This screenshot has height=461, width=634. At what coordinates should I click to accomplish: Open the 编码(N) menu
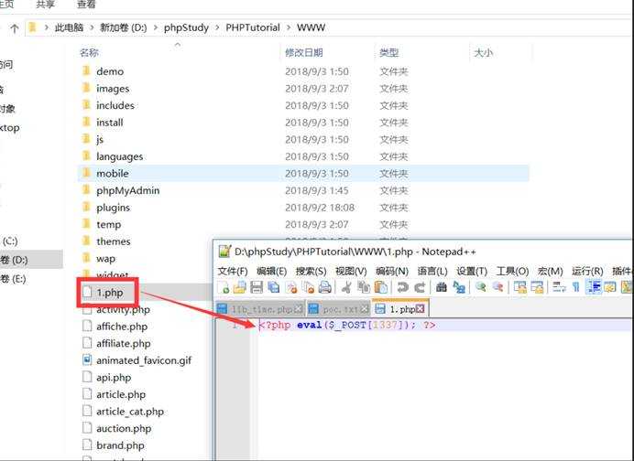coord(392,271)
